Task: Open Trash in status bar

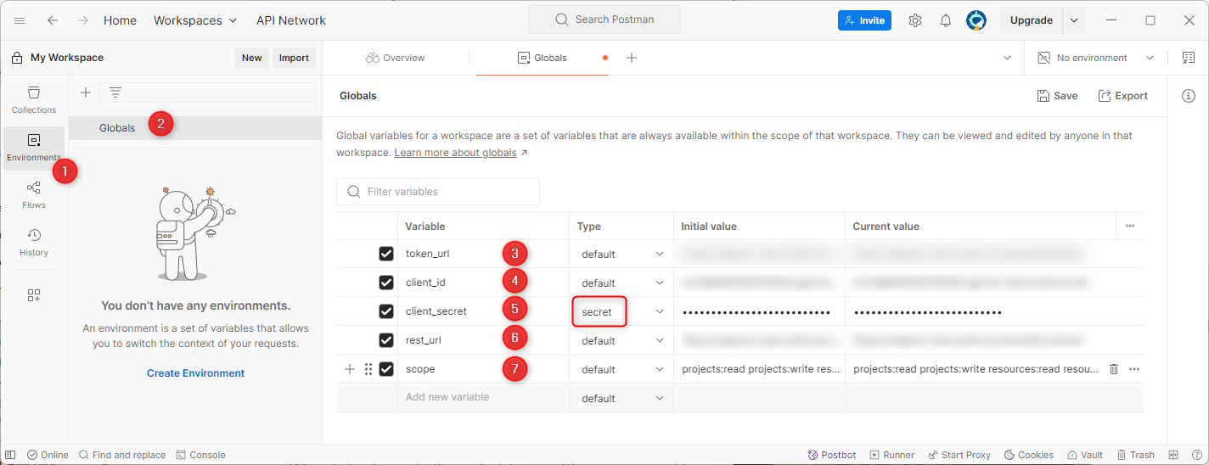Action: [x=1136, y=455]
